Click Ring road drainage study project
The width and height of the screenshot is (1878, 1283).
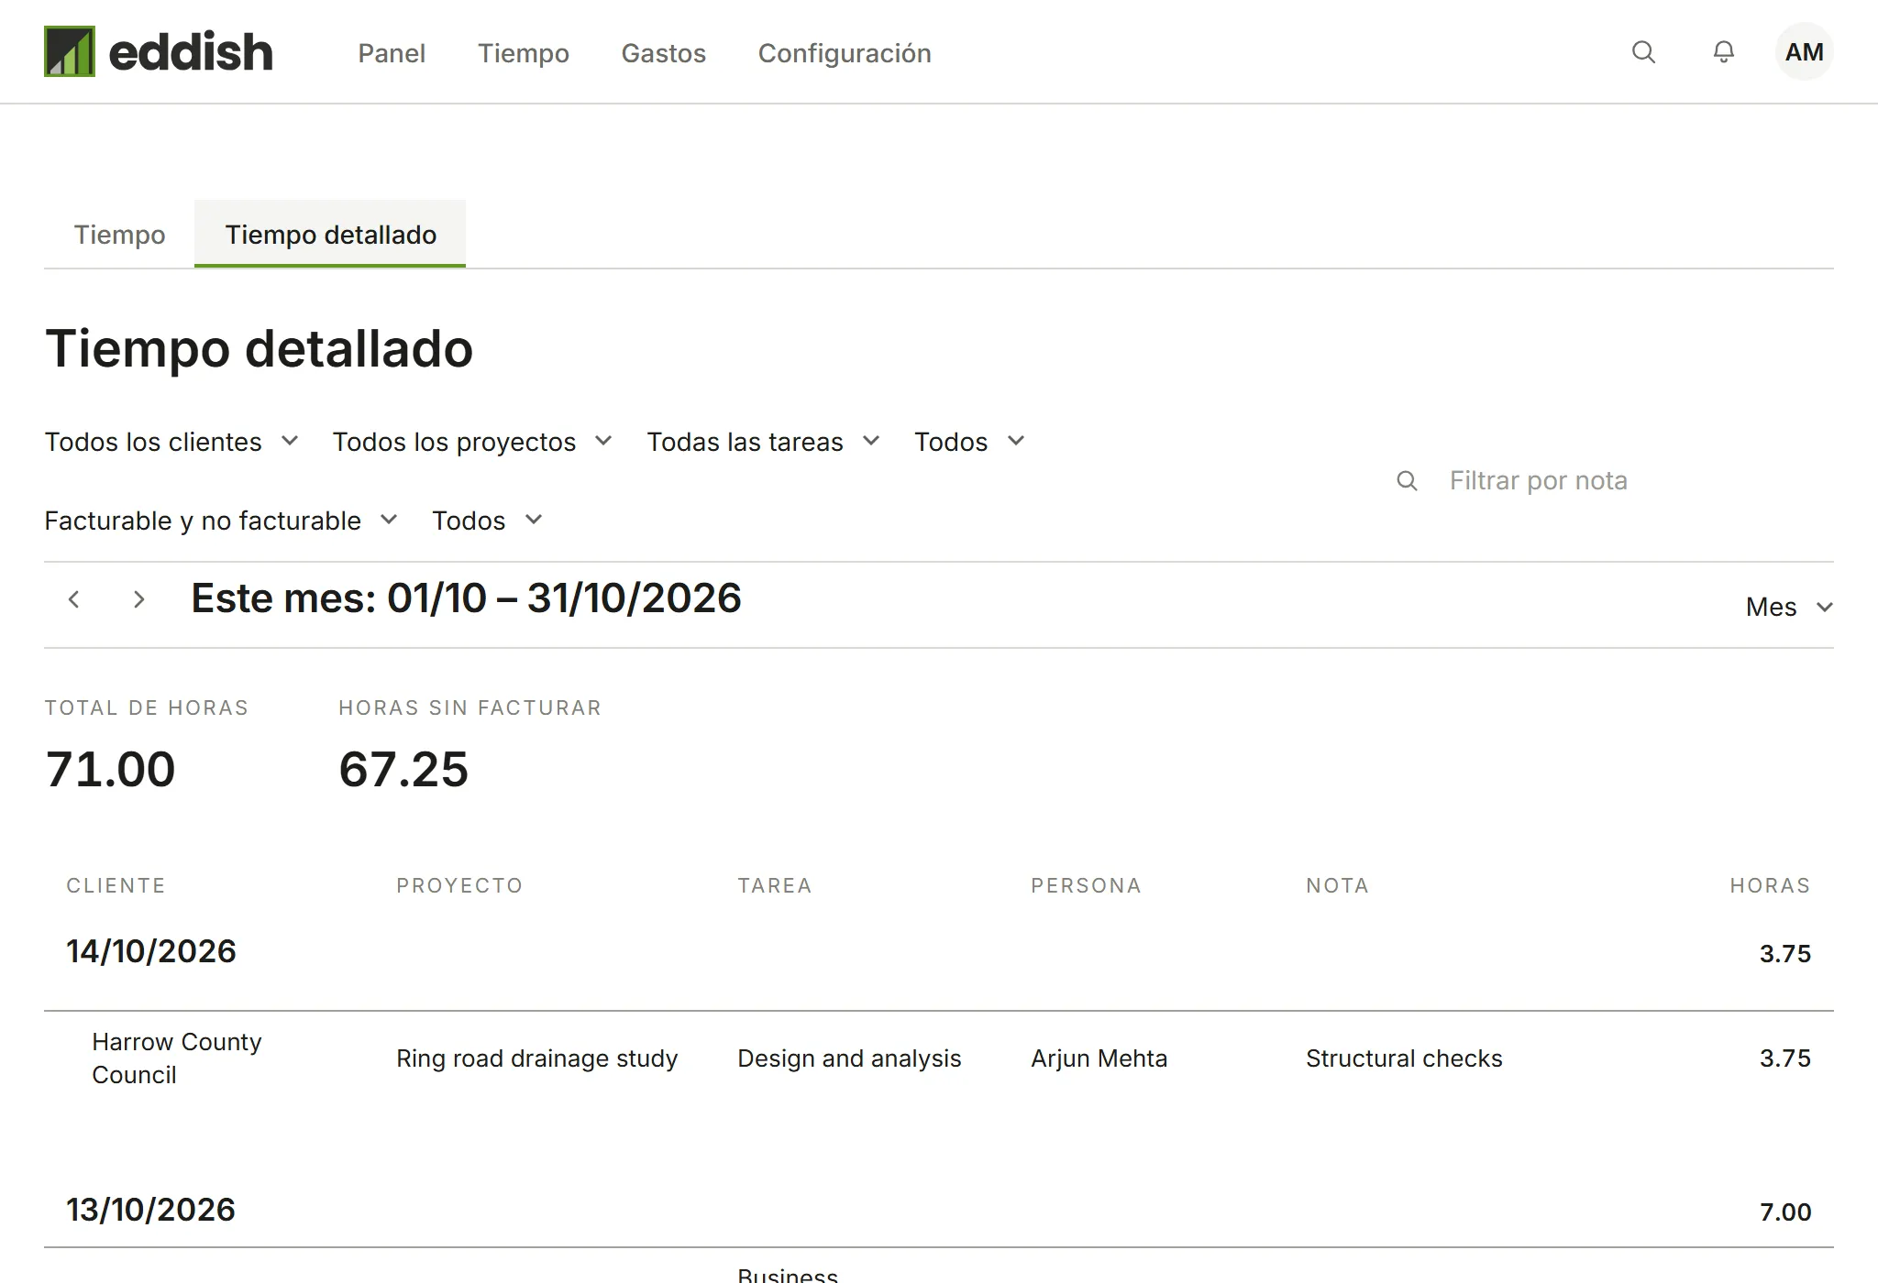point(537,1058)
